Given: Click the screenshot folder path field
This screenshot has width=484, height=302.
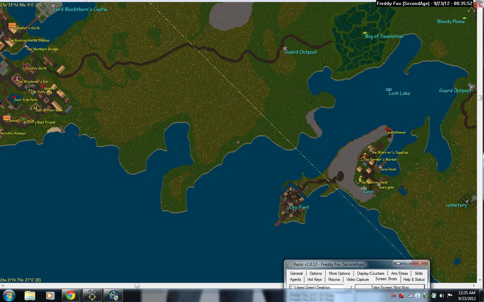Looking at the screenshot, I should [x=316, y=287].
